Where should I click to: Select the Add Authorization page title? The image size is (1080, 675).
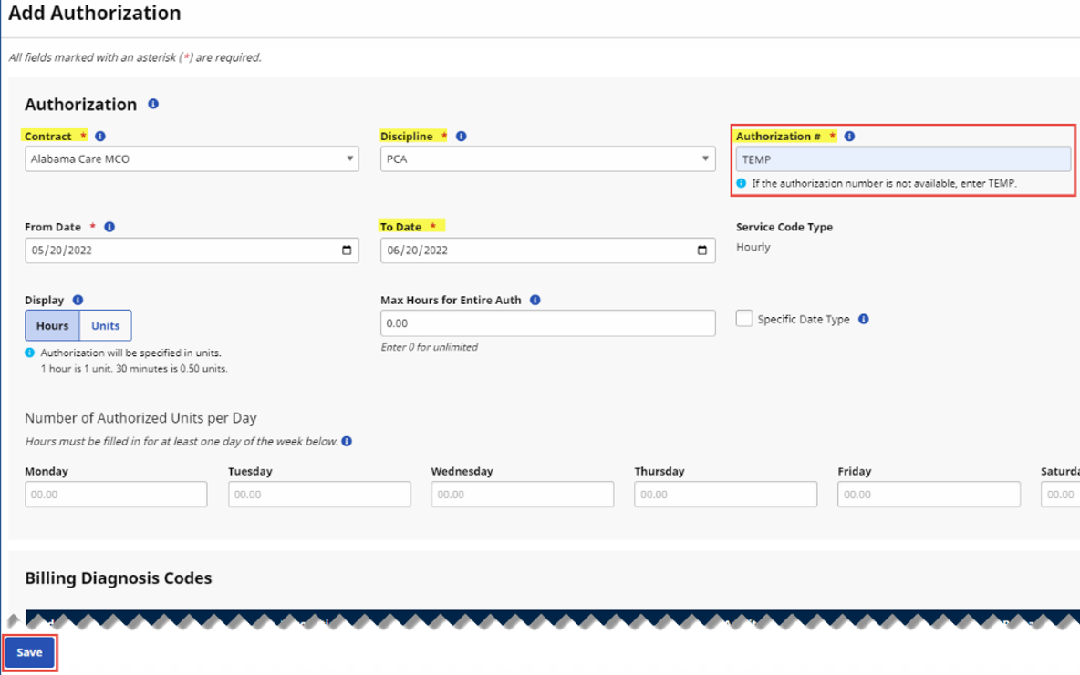(94, 13)
